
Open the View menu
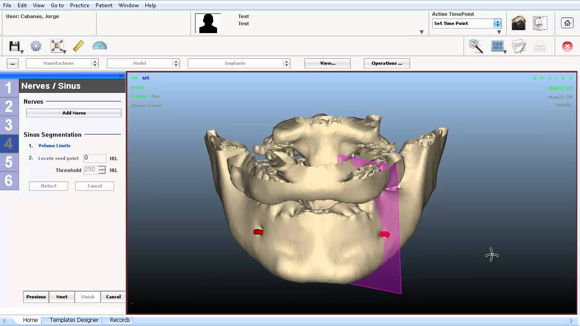[39, 5]
